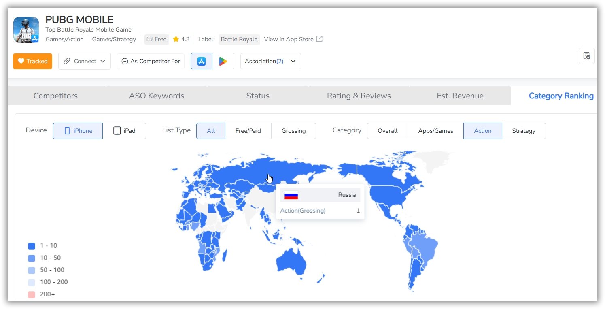
Task: Choose the Grossing list type
Action: pyautogui.click(x=293, y=131)
